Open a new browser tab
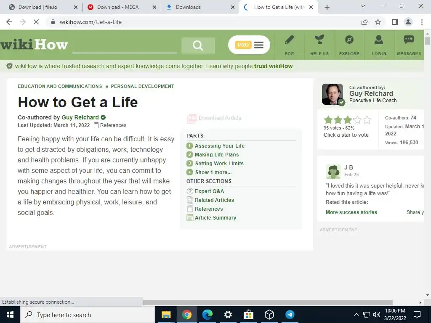 327,7
